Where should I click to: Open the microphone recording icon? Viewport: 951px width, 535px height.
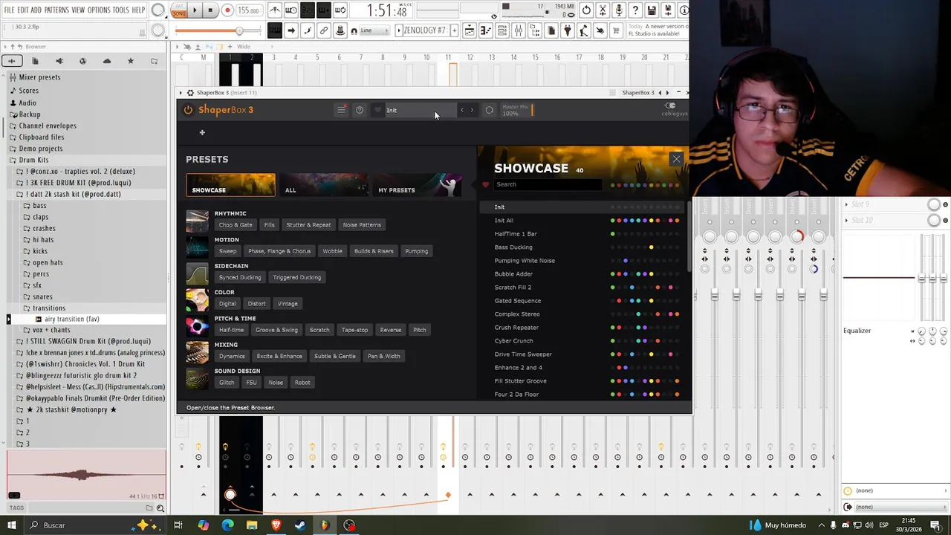coord(619,10)
